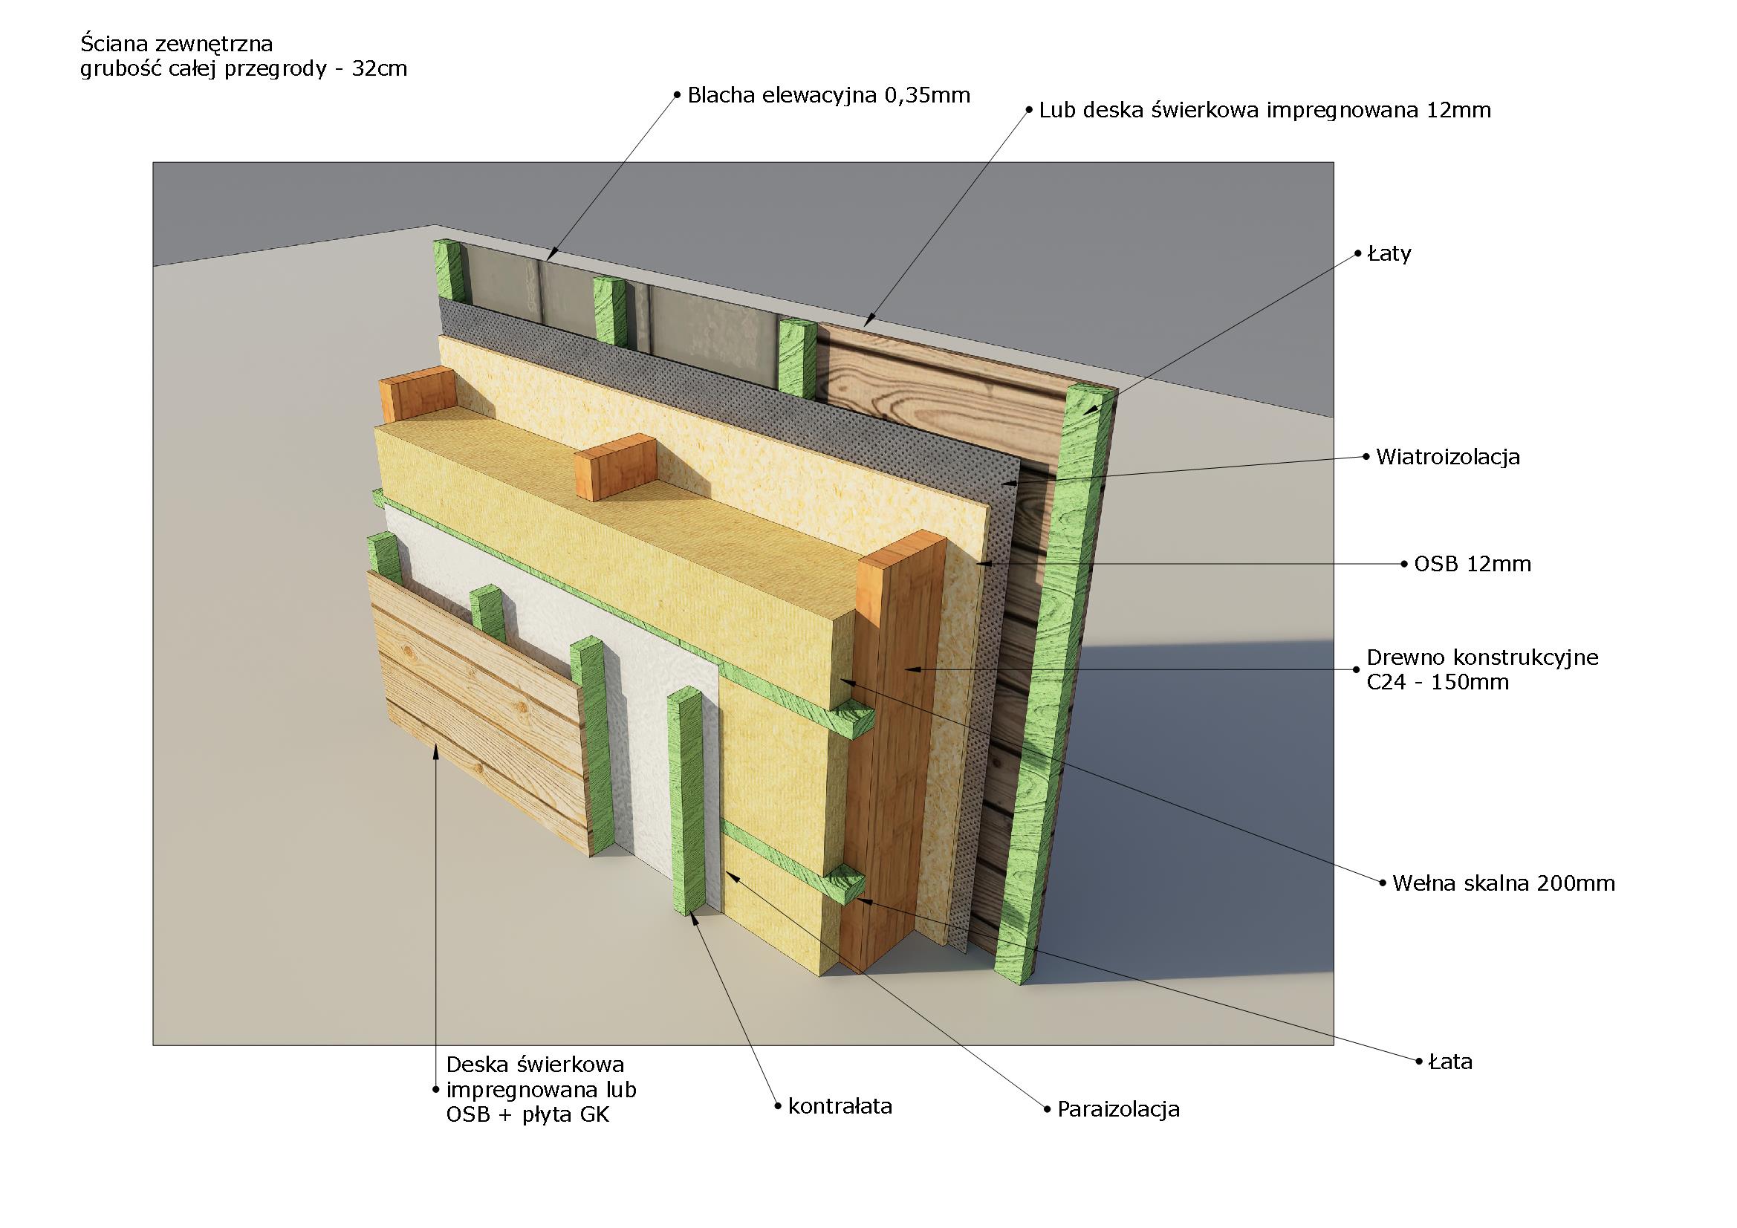
Task: Click the 'Łaty' label text
Action: coord(1389,253)
